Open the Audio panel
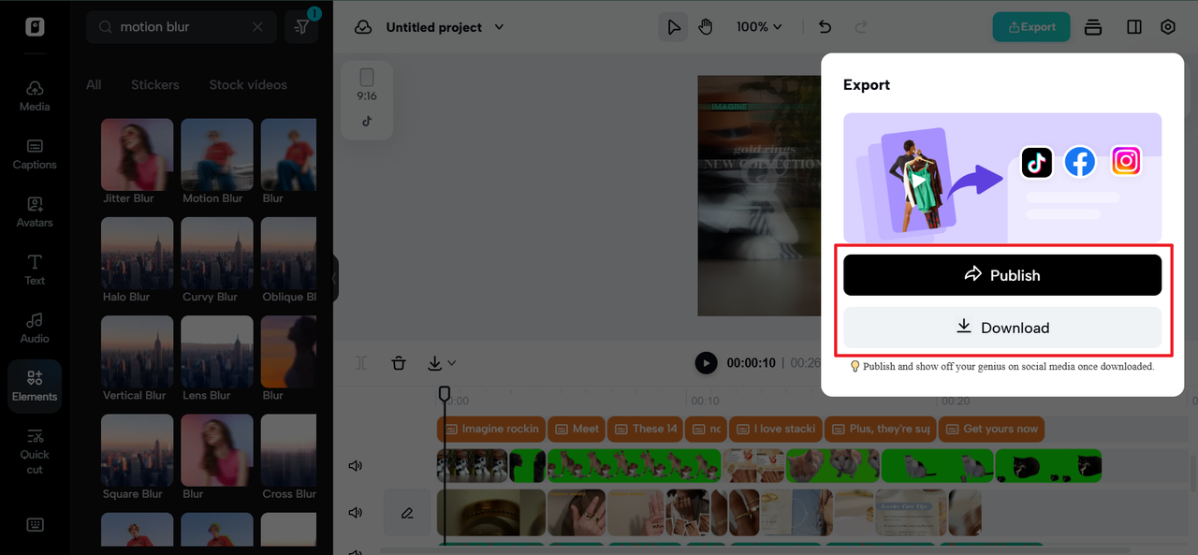This screenshot has height=555, width=1198. pyautogui.click(x=35, y=328)
